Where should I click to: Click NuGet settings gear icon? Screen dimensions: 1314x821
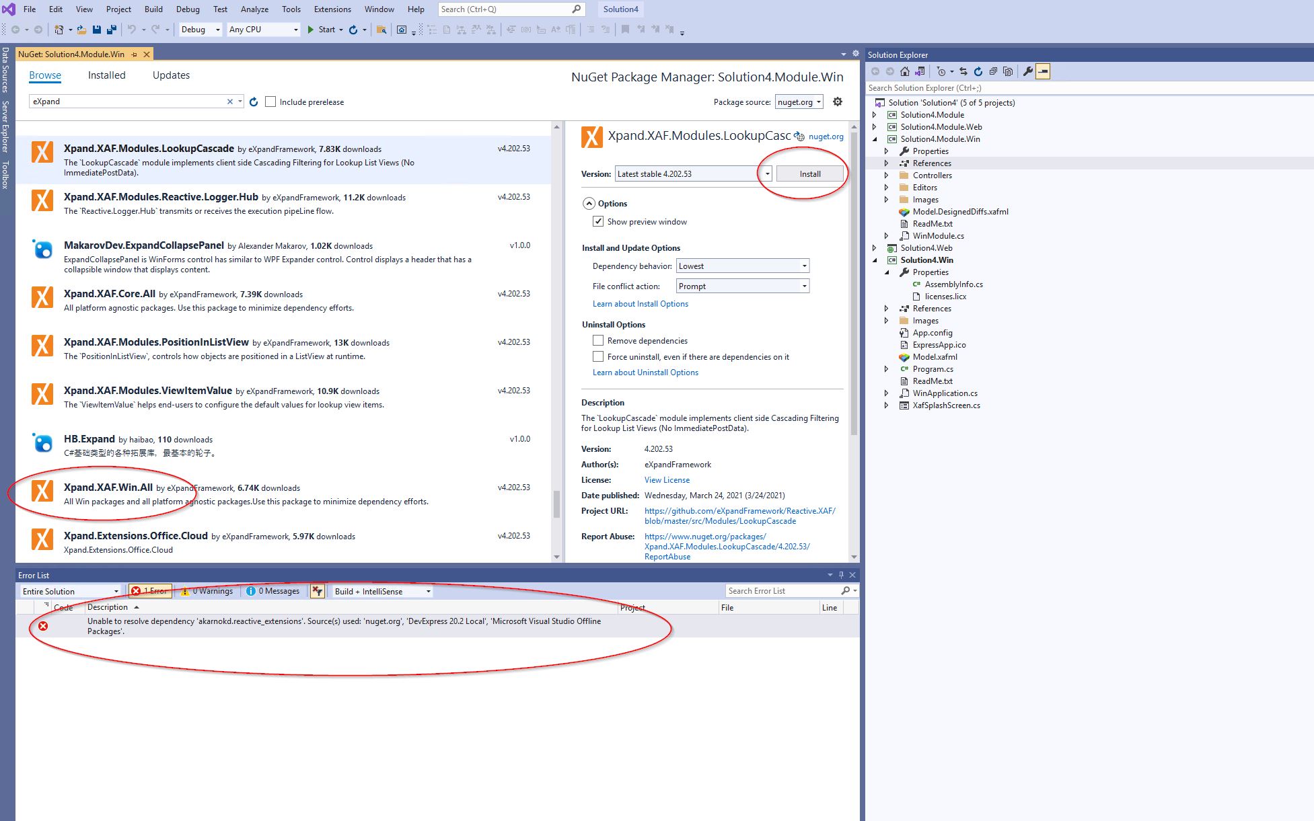tap(838, 102)
